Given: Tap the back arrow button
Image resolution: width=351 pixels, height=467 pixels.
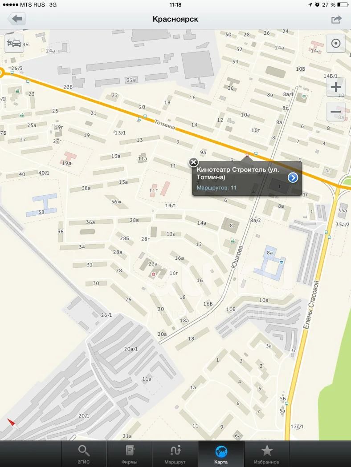Looking at the screenshot, I should pos(17,20).
